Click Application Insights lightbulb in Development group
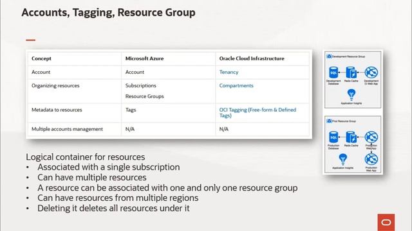Viewport: 412px width, 231px height. (x=351, y=94)
